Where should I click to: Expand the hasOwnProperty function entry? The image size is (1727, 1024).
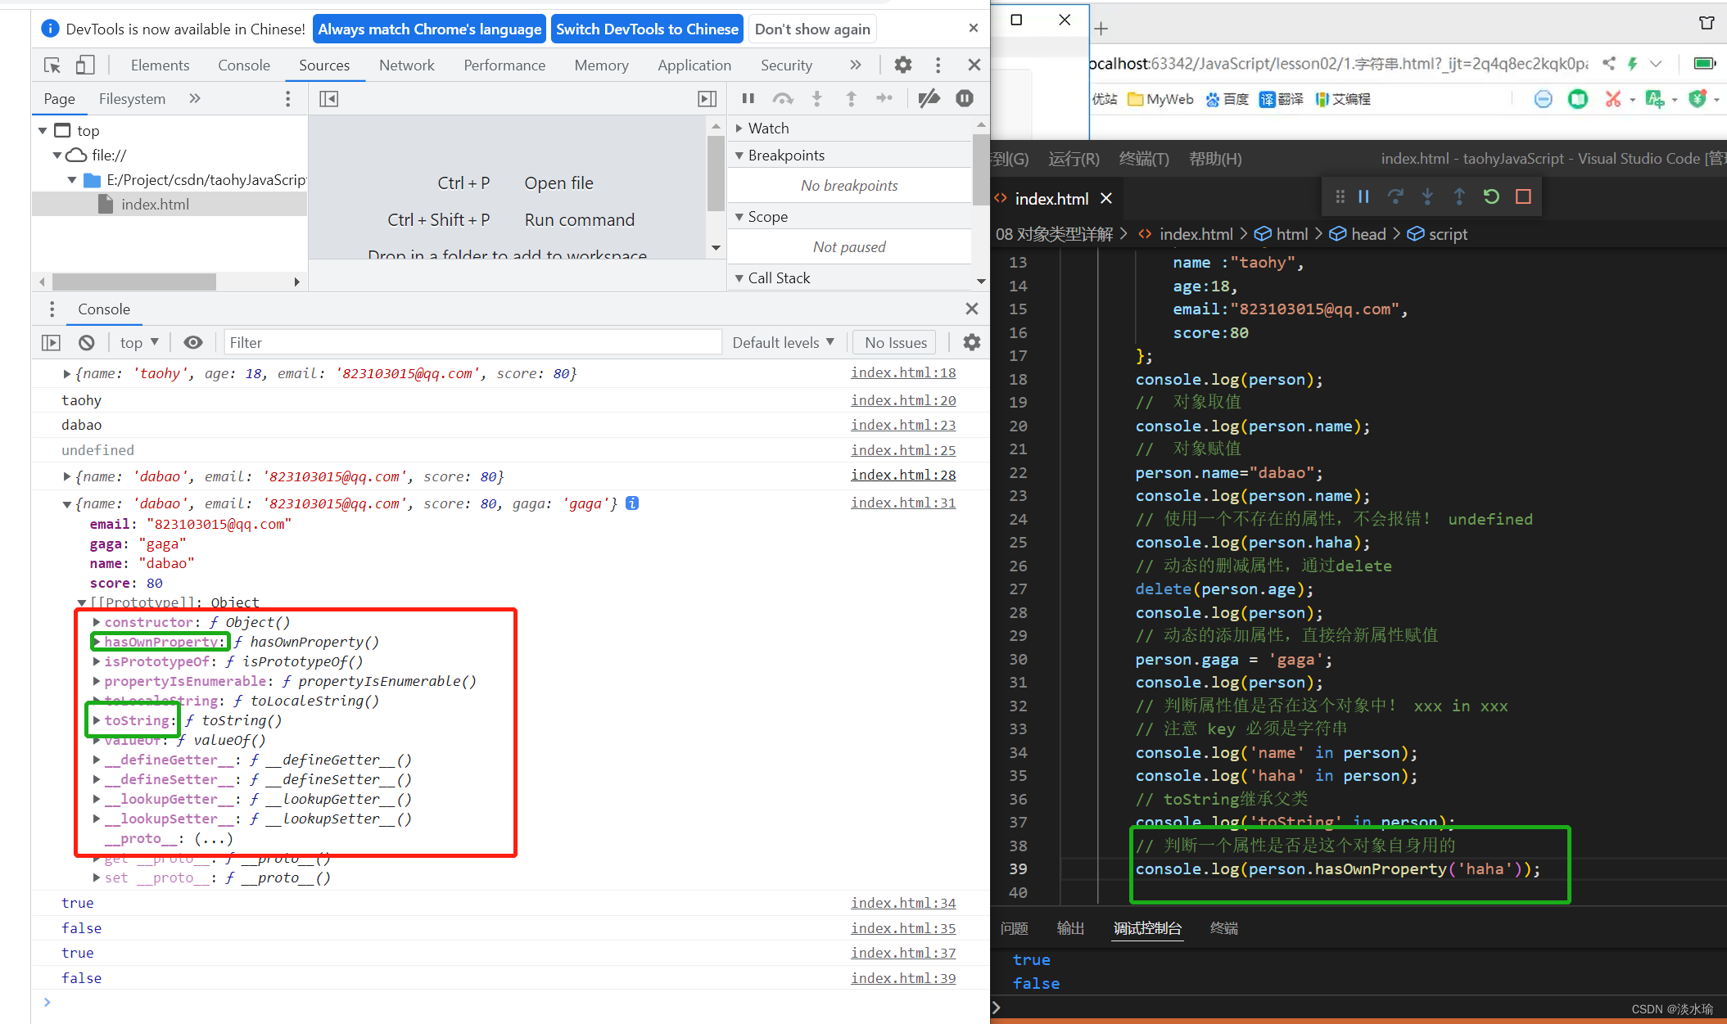pyautogui.click(x=97, y=642)
